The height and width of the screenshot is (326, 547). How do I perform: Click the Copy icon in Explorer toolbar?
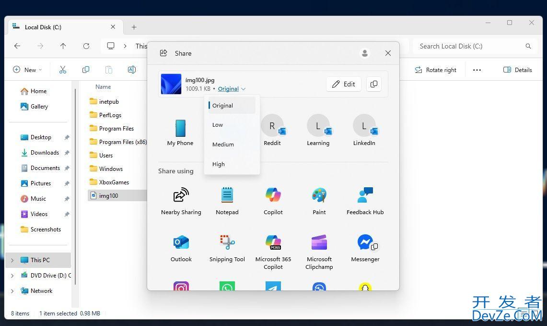[85, 70]
